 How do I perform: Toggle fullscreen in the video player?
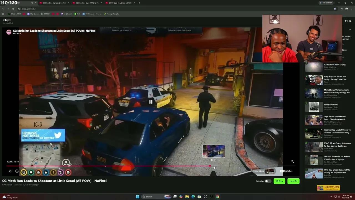(x=293, y=162)
